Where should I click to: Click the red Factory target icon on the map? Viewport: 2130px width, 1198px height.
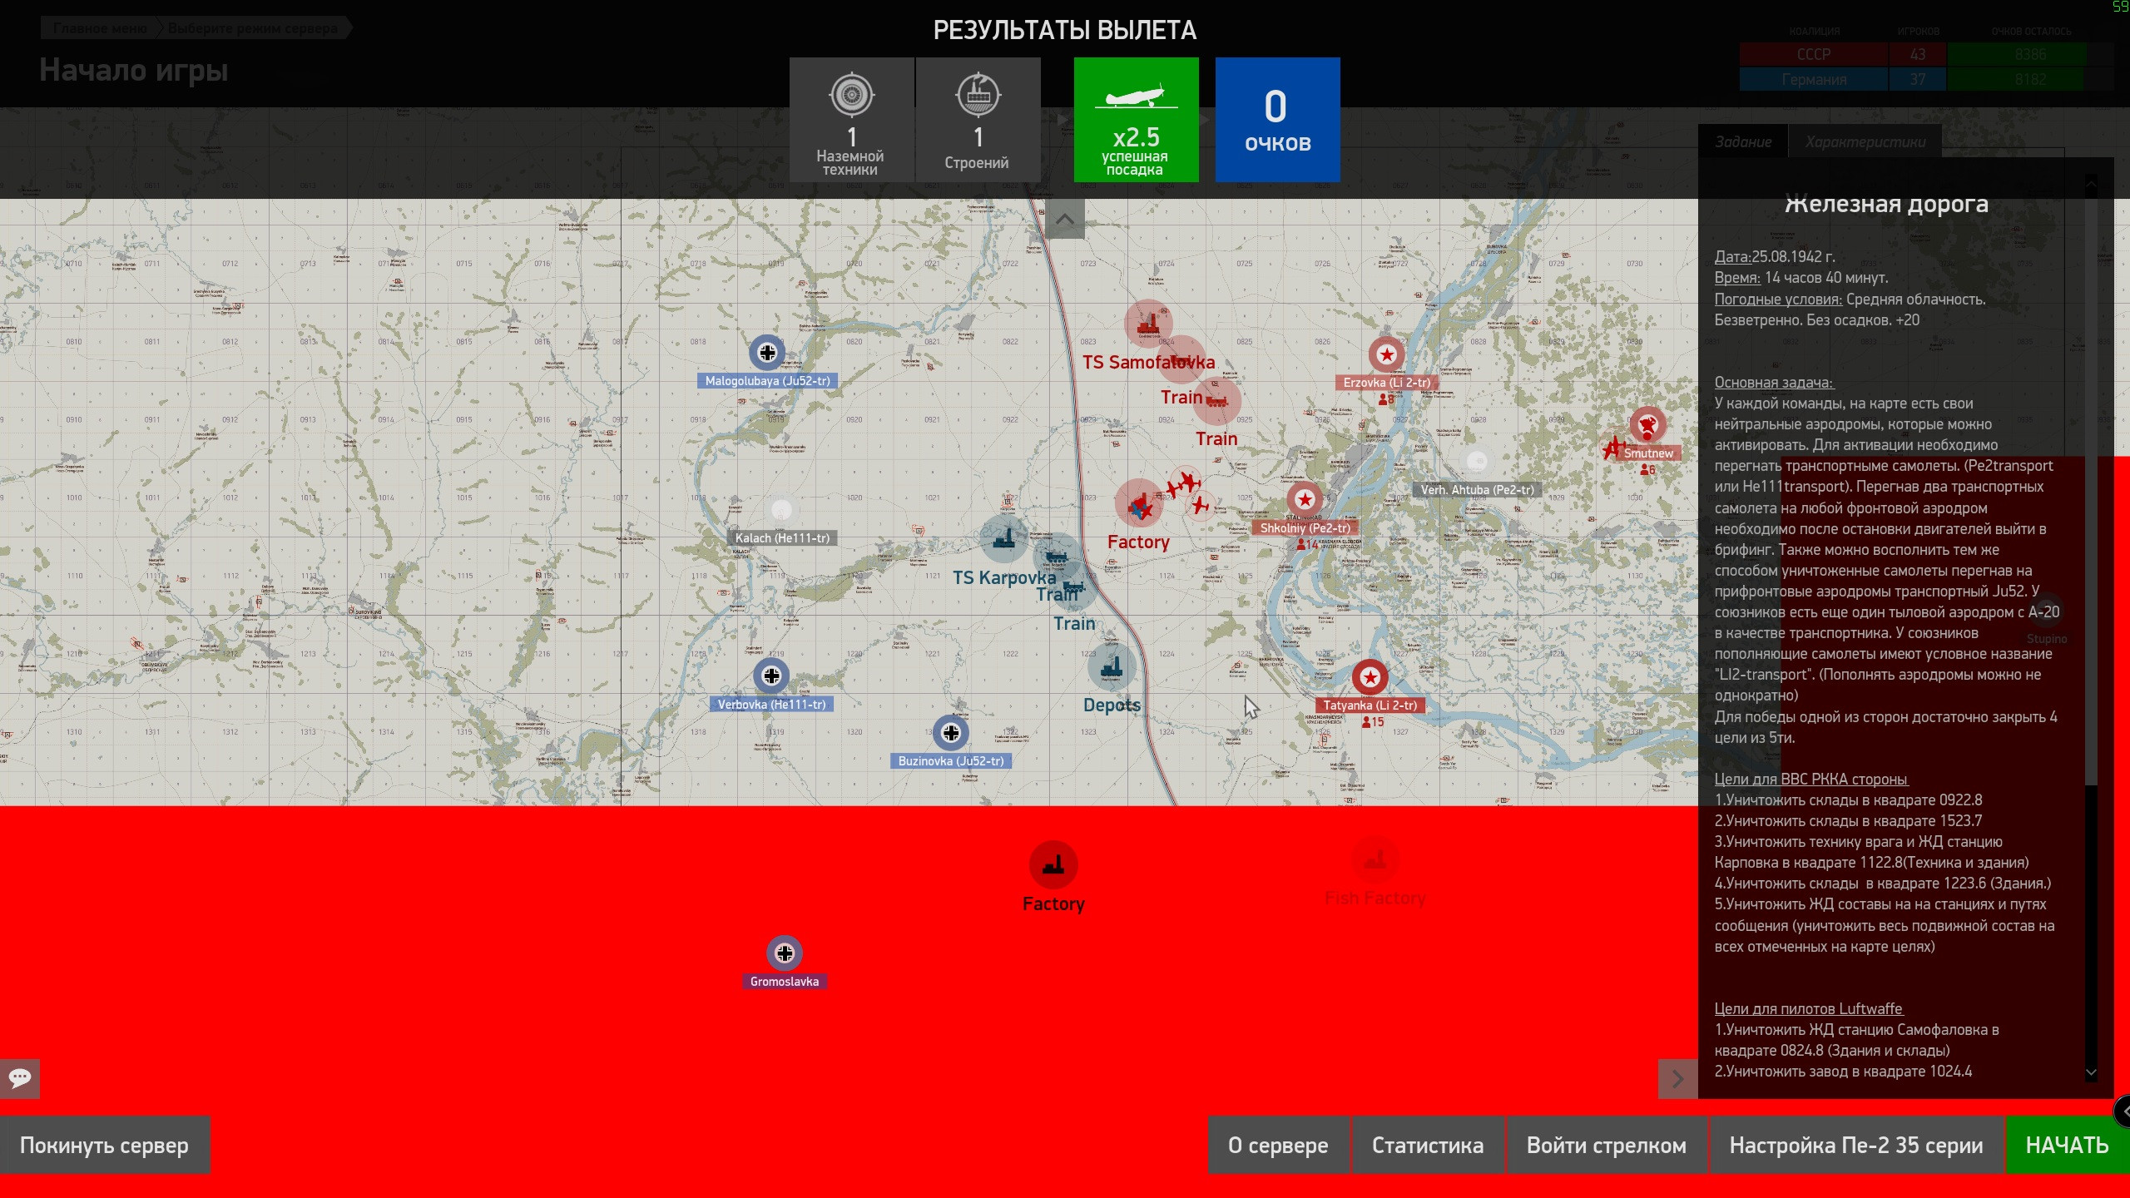[1138, 503]
